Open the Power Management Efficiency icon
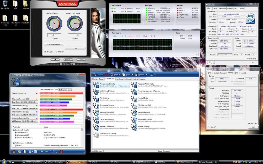Viewport: 263px width, 164px height. 134,92
